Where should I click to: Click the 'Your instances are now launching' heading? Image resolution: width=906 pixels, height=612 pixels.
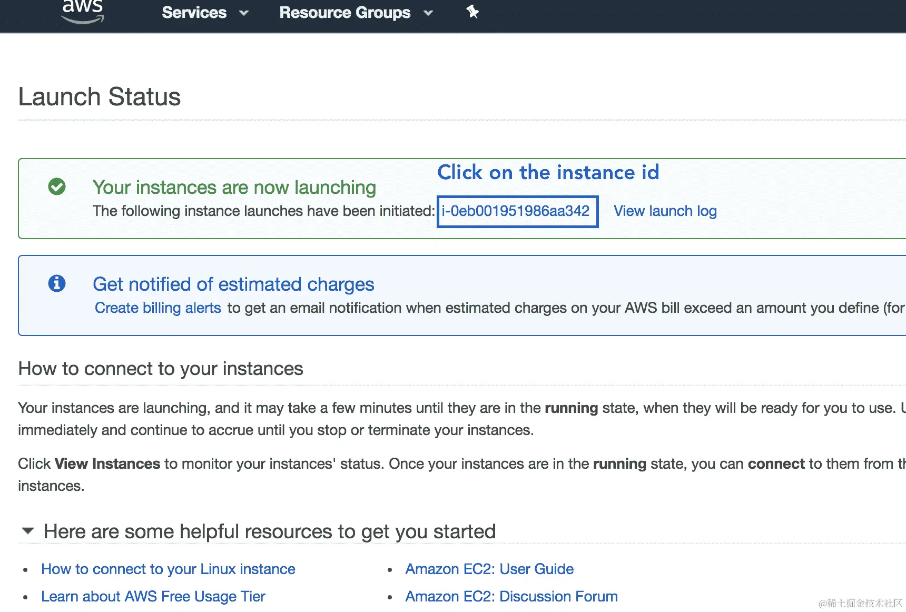click(234, 187)
